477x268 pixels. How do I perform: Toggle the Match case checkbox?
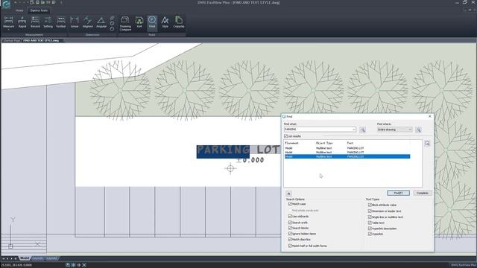pyautogui.click(x=290, y=204)
